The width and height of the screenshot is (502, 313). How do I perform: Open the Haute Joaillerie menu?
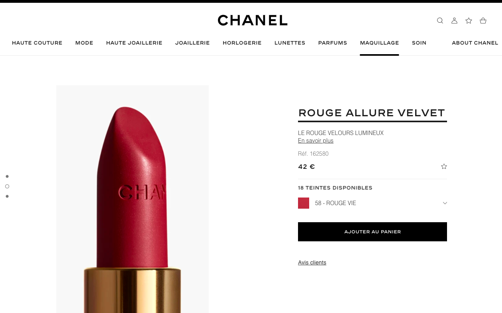point(134,43)
